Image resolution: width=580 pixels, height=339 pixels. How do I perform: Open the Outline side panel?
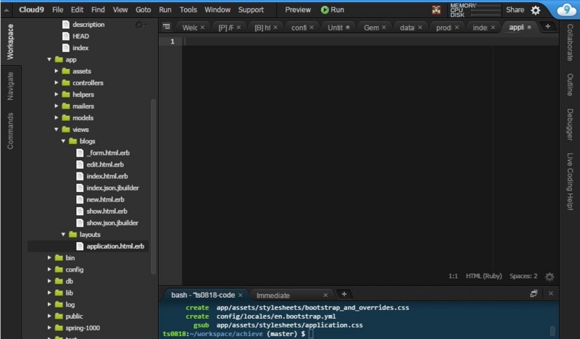click(x=570, y=85)
